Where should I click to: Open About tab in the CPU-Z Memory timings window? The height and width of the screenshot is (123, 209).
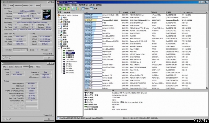[x=38, y=67]
